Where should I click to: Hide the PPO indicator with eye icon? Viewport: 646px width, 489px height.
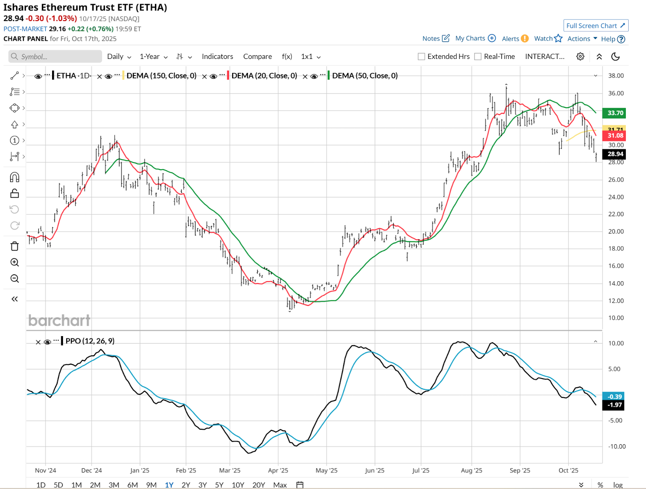click(x=47, y=342)
